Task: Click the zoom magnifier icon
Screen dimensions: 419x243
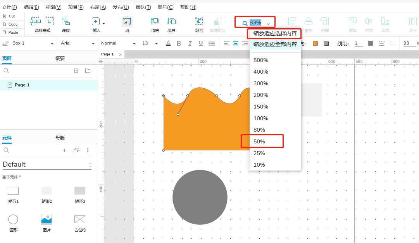Action: pyautogui.click(x=245, y=23)
